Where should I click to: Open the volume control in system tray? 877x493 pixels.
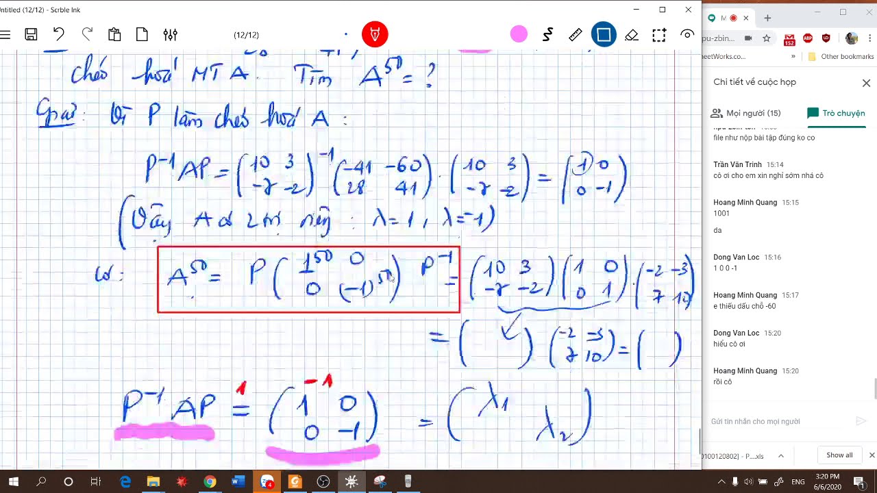pyautogui.click(x=748, y=481)
